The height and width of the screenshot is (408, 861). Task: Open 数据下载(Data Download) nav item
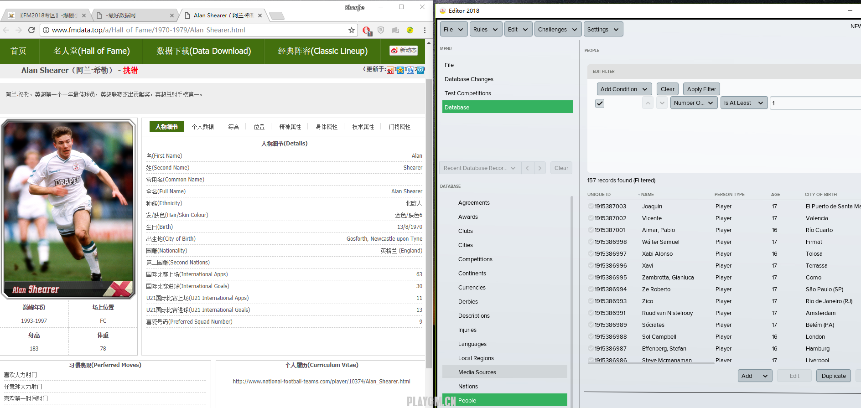pos(204,51)
